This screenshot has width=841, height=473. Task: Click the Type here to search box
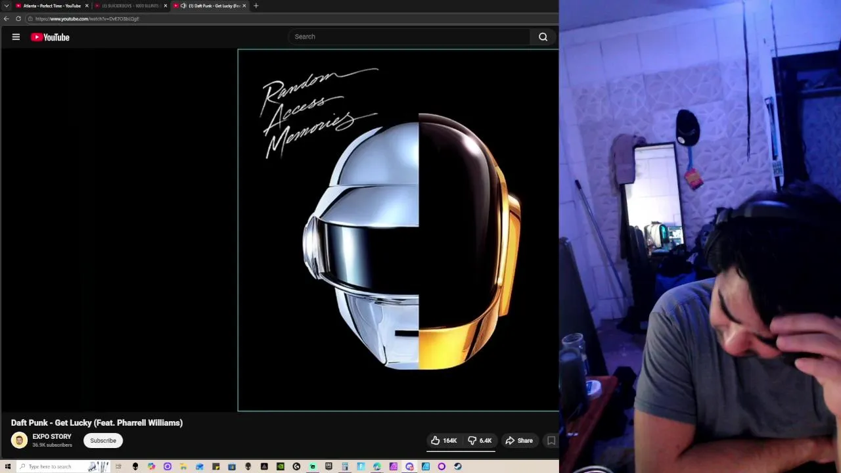pyautogui.click(x=62, y=466)
